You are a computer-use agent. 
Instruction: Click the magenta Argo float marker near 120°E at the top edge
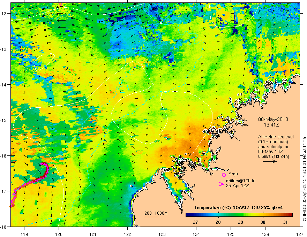click(x=60, y=4)
